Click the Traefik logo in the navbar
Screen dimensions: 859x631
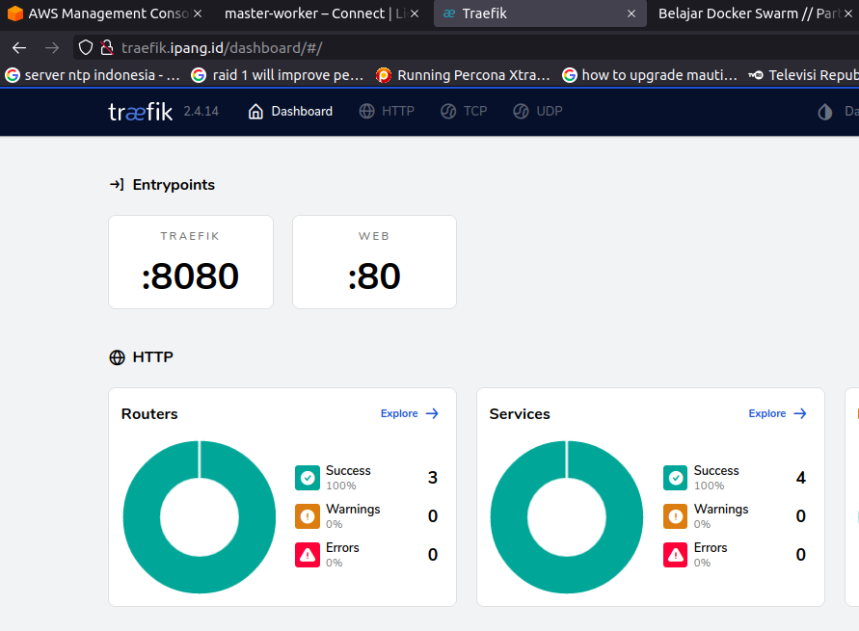[140, 110]
